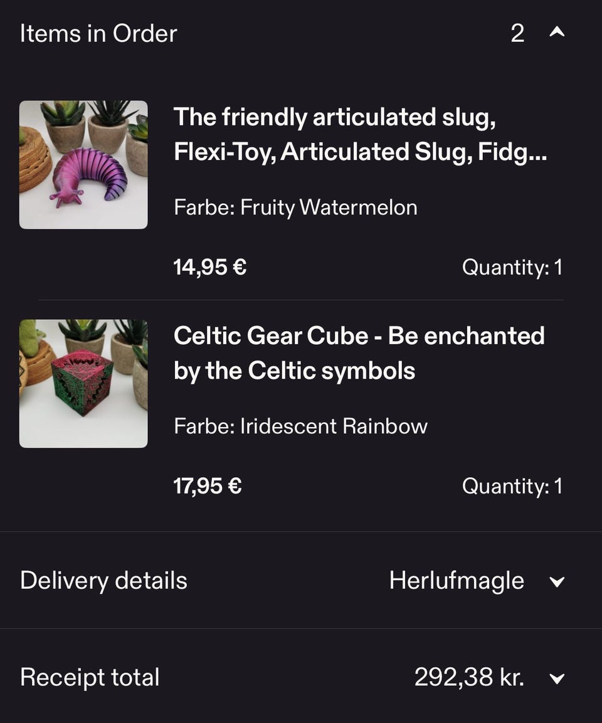The image size is (602, 723).
Task: Expand the Receipt total chevron
Action: point(557,678)
